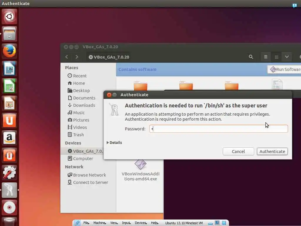The height and width of the screenshot is (226, 301).
Task: Open Videos folder in sidebar
Action: 77,127
